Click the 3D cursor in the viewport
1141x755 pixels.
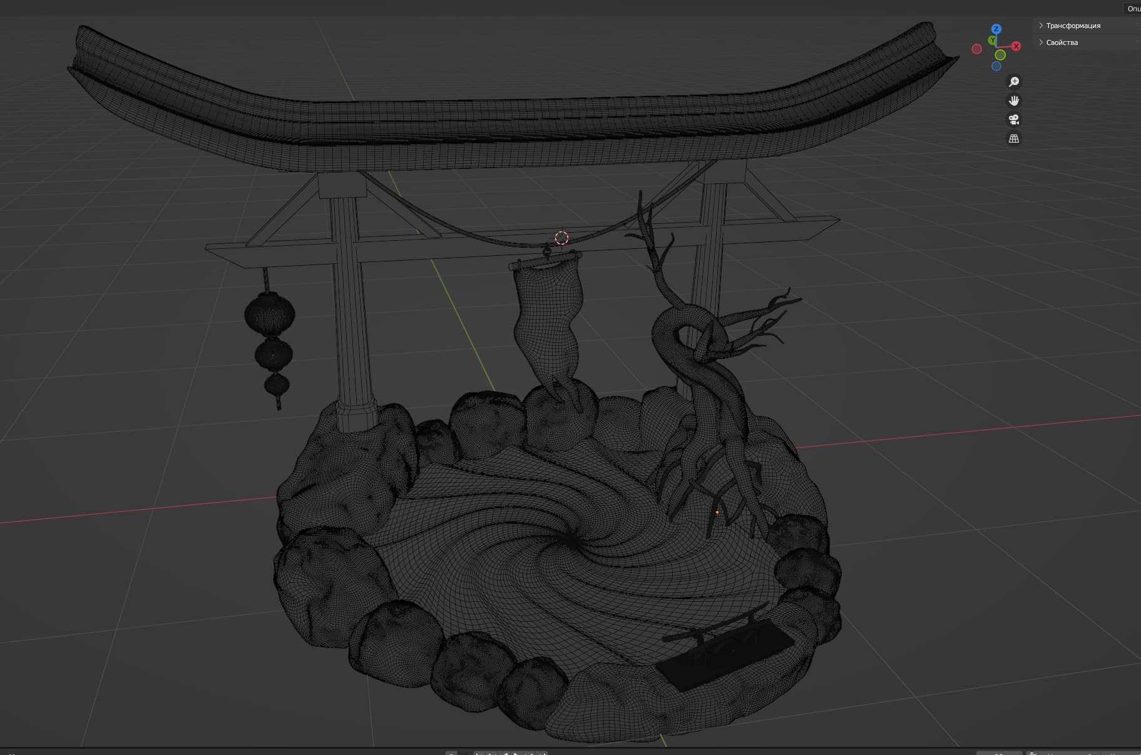tap(561, 238)
